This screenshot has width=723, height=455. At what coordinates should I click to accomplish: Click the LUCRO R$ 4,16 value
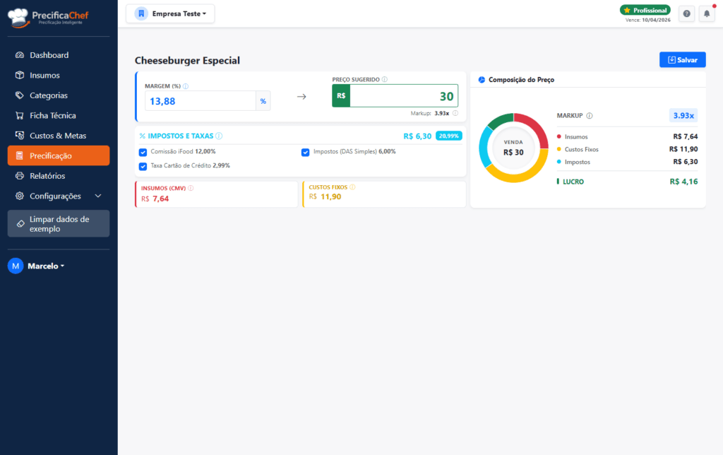[683, 182]
